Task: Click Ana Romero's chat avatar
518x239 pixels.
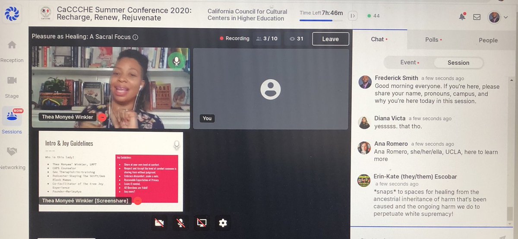Action: tap(364, 148)
